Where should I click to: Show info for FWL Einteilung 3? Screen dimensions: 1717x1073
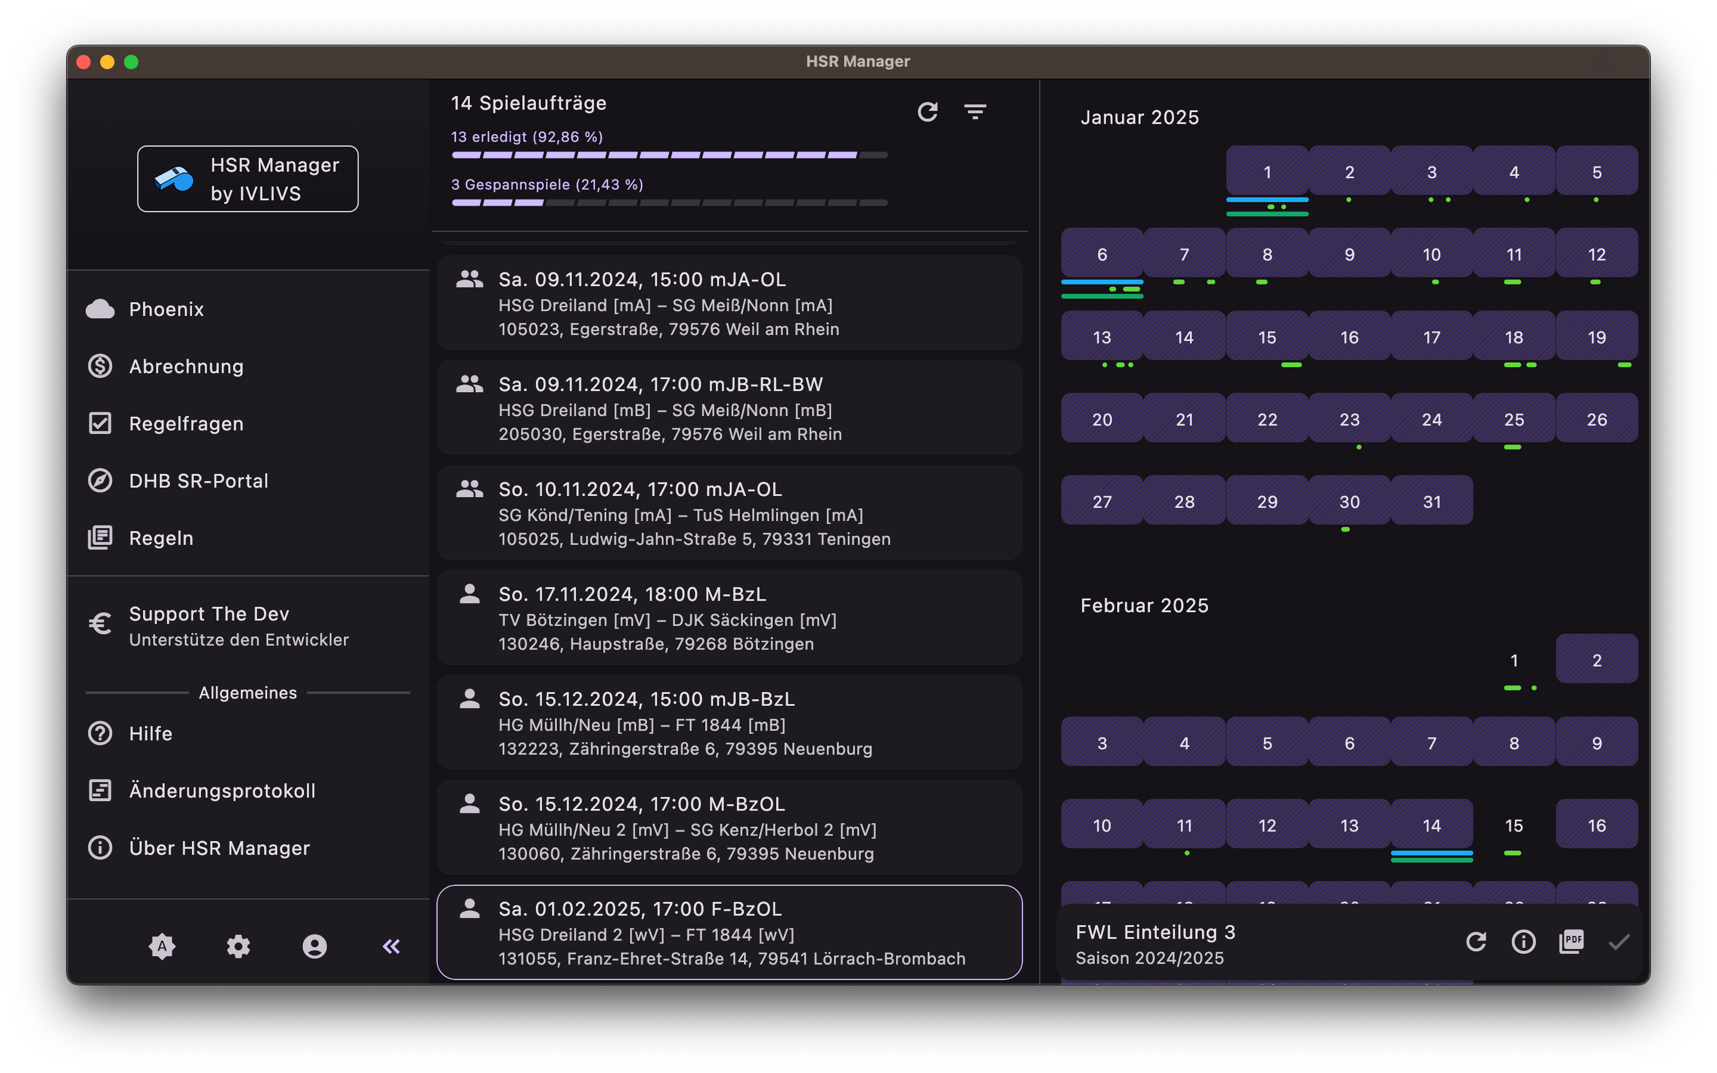coord(1523,942)
